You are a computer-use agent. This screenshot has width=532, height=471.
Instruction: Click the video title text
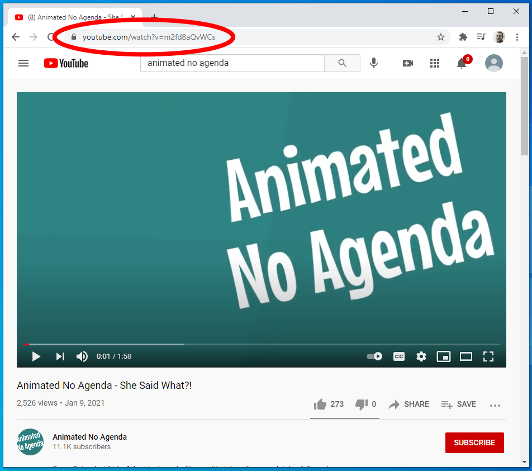pos(104,386)
